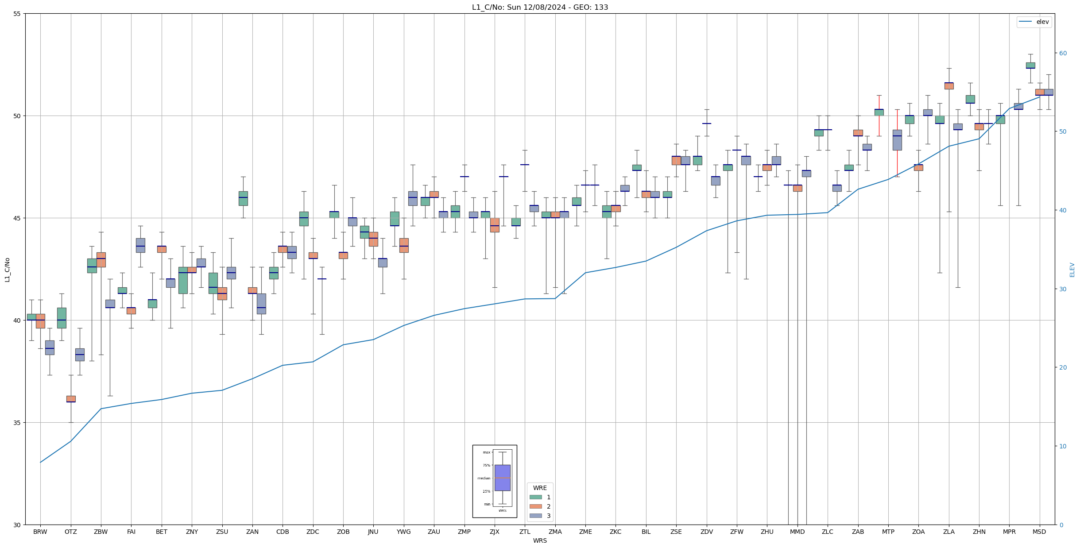The image size is (1080, 548).
Task: Click the WRS x-axis title
Action: [540, 540]
